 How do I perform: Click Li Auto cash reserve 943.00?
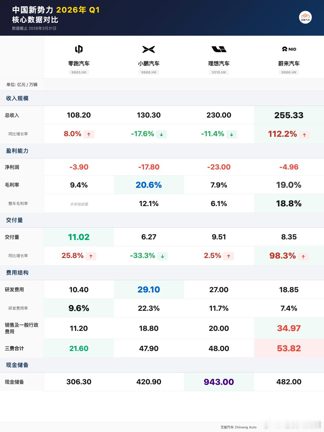tap(219, 382)
